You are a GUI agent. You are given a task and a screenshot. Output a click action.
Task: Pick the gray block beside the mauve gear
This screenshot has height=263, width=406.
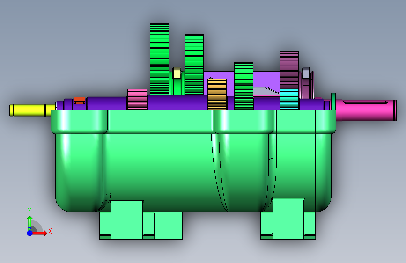coord(306,73)
